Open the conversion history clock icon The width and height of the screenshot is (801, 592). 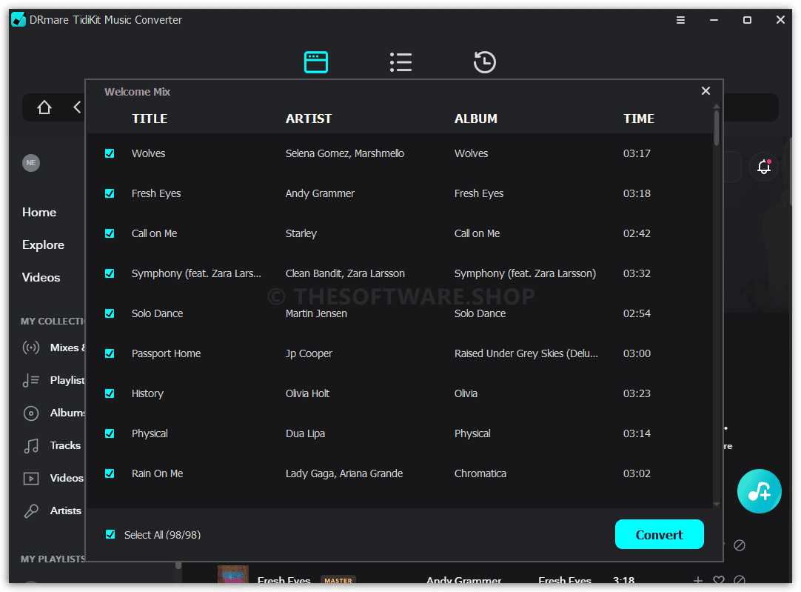(484, 62)
